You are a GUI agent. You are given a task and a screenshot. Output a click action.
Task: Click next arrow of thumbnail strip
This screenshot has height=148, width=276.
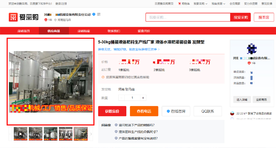(x=91, y=134)
